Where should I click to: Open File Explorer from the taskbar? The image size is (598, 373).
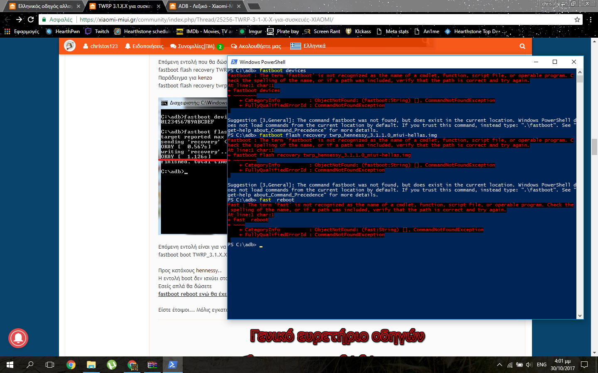click(x=91, y=365)
